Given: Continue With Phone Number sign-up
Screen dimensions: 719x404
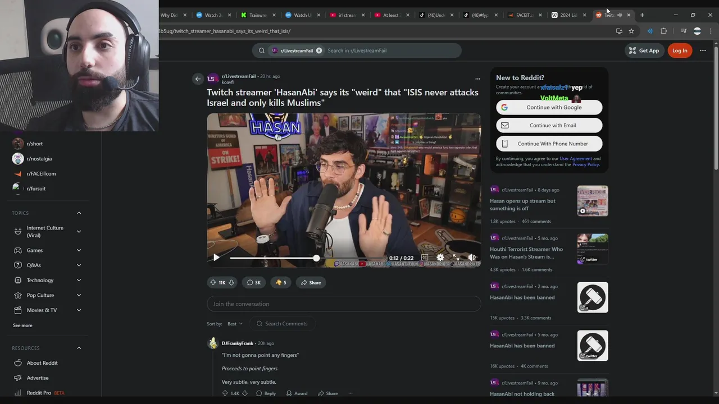Looking at the screenshot, I should click(x=549, y=144).
